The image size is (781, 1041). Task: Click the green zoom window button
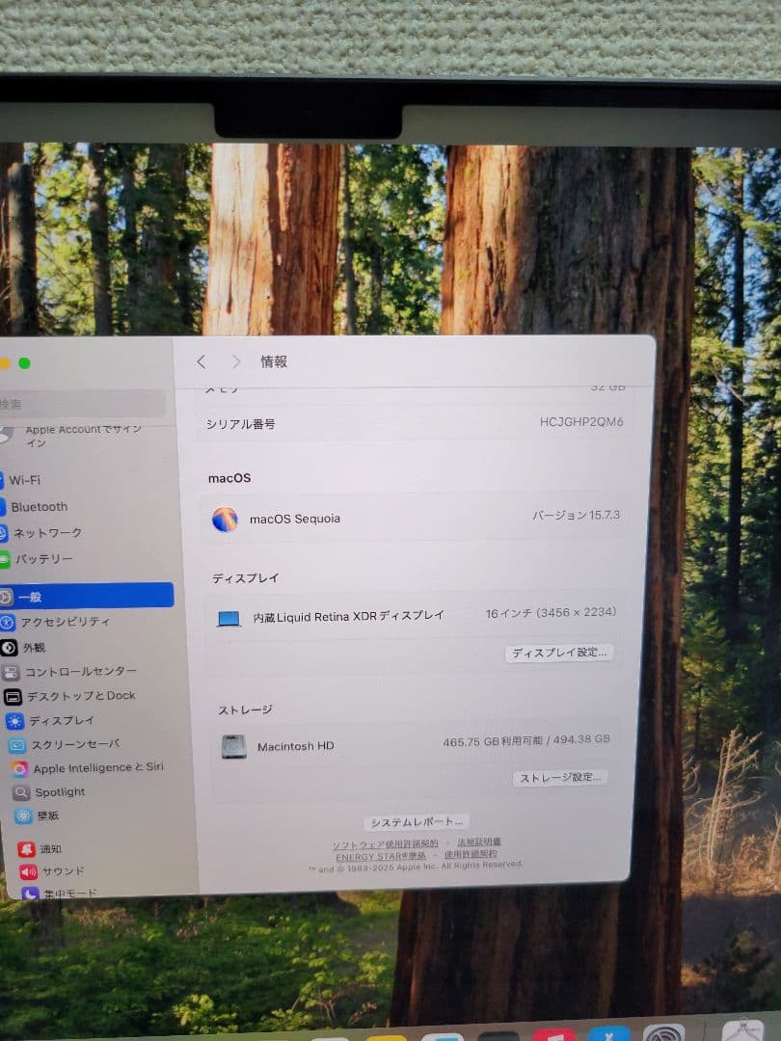24,363
